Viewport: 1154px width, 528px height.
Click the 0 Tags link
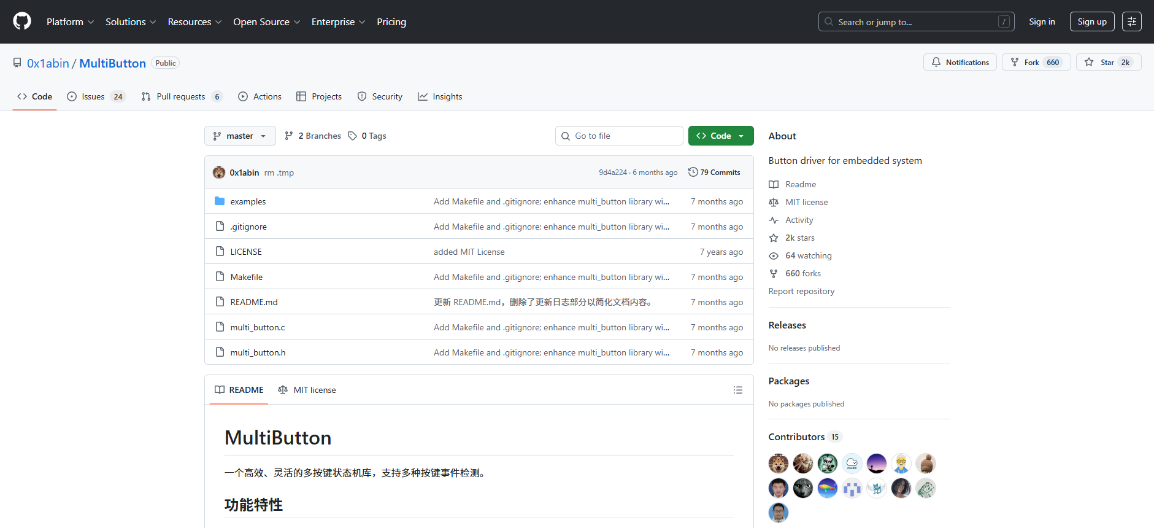click(x=367, y=136)
